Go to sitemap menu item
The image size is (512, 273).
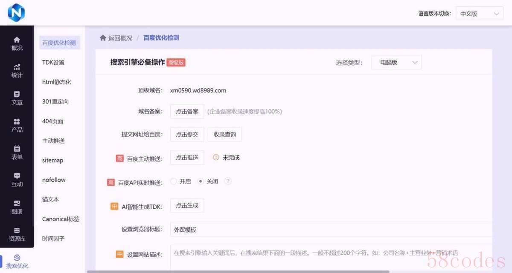tap(53, 161)
